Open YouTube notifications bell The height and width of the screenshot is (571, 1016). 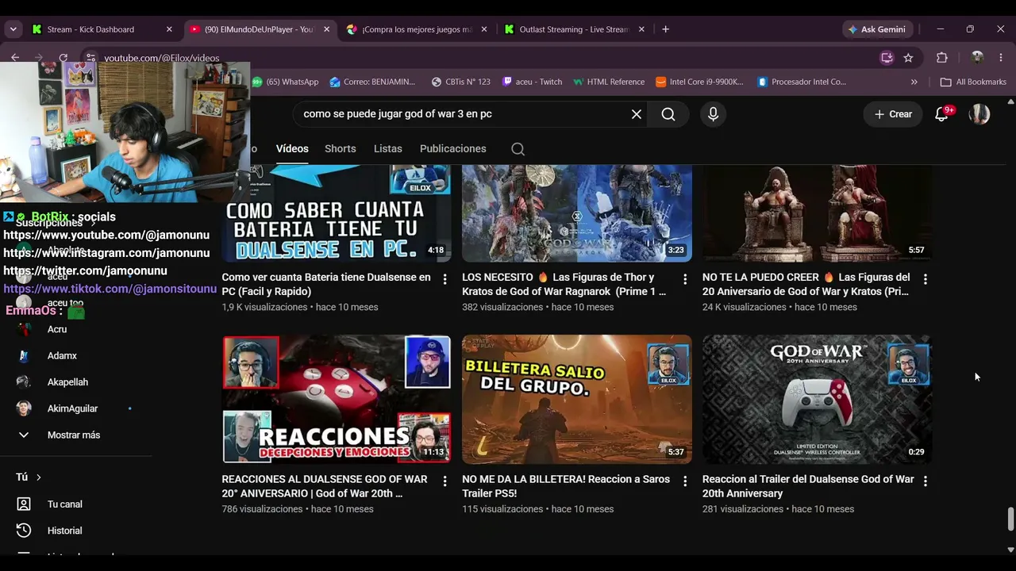click(x=942, y=114)
